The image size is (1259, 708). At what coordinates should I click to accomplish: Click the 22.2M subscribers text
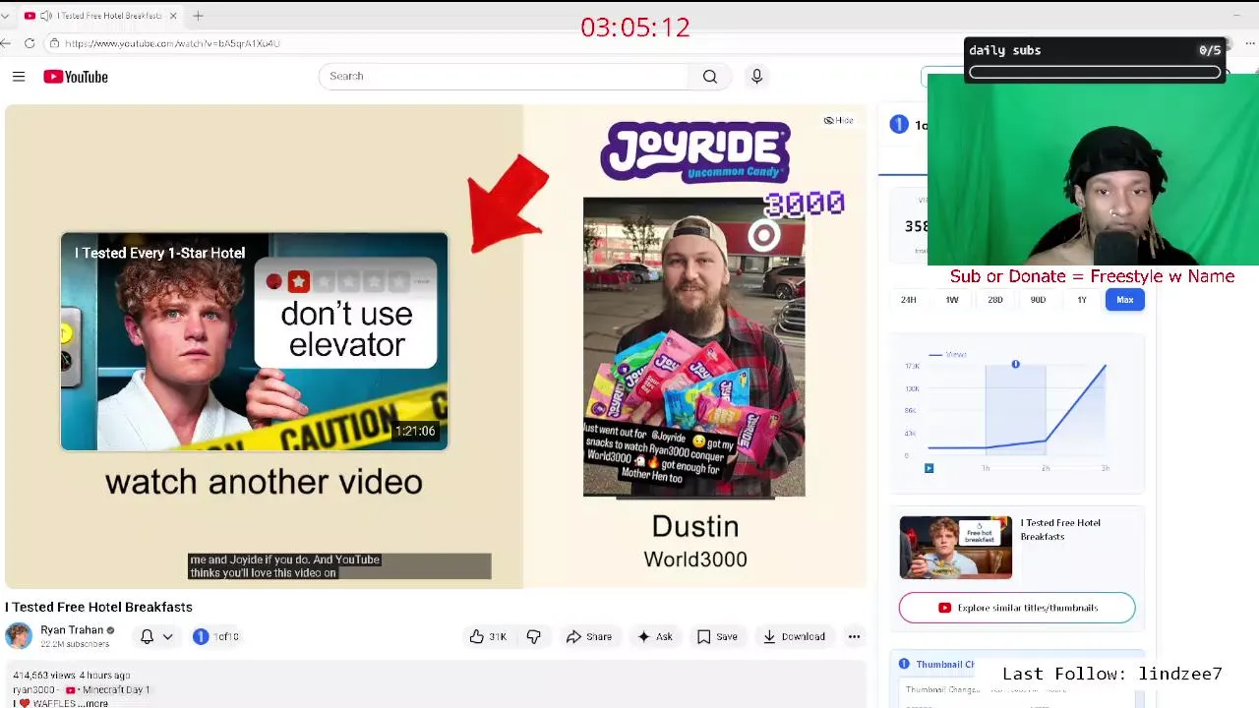[75, 644]
